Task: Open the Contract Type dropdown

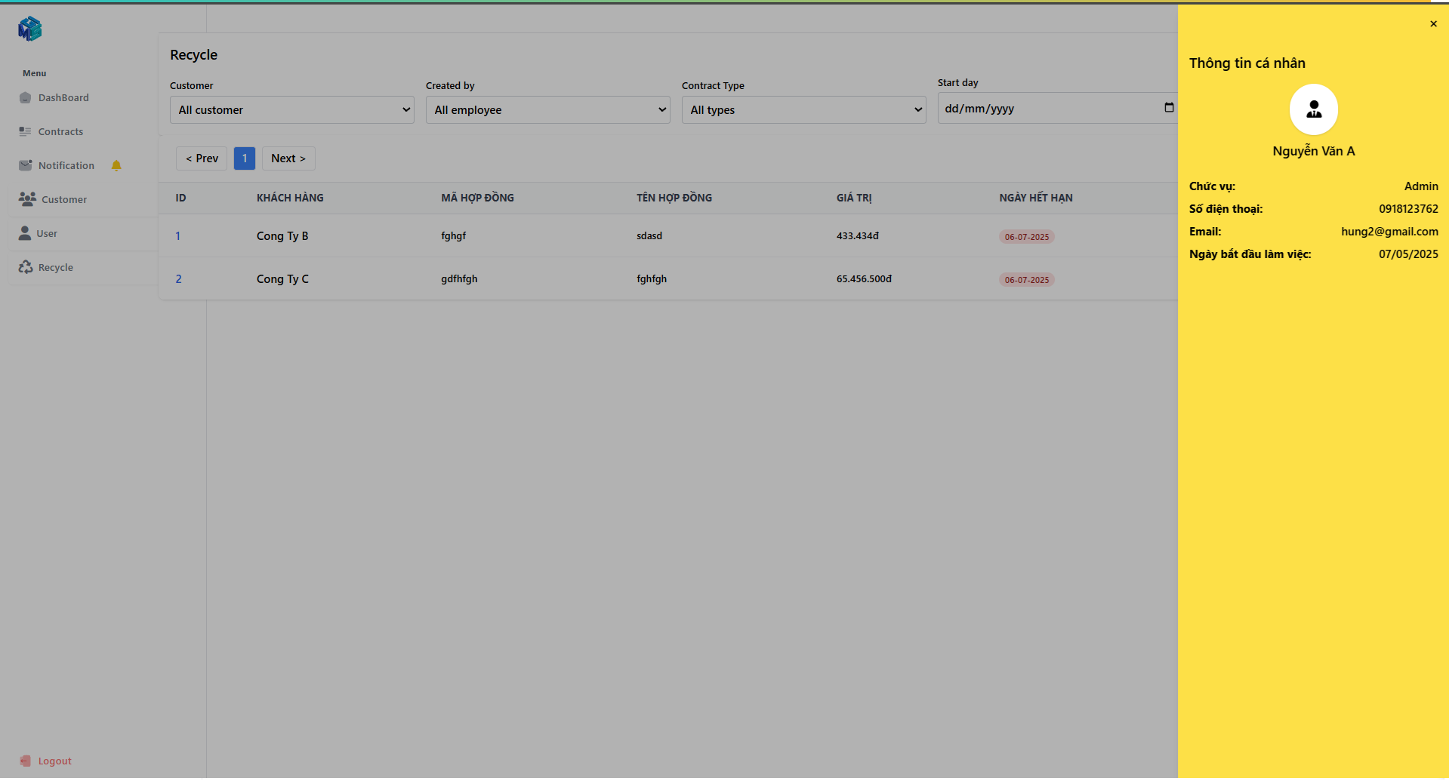Action: click(803, 110)
